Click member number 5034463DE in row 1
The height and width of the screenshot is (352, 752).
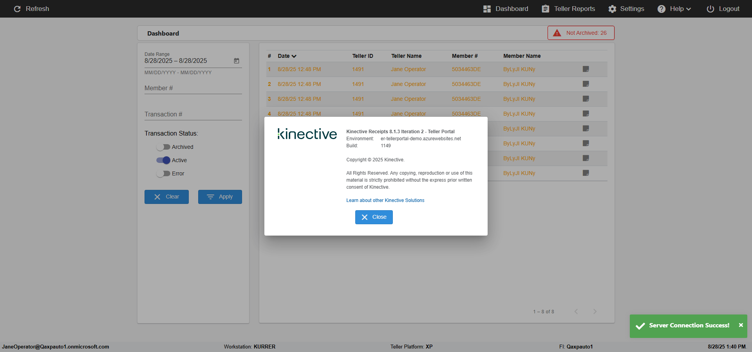pos(466,69)
